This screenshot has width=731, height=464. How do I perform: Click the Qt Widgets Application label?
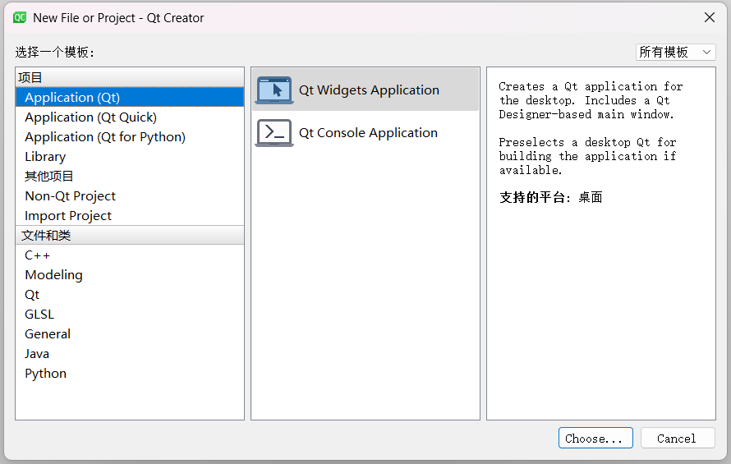[369, 90]
